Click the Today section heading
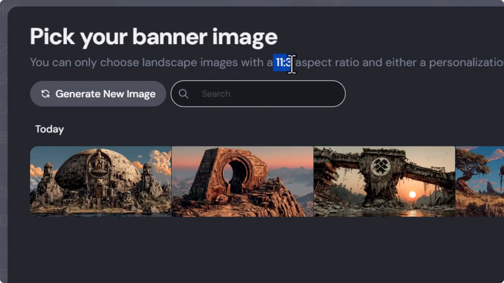Viewport: 504px width, 283px height. coord(49,129)
